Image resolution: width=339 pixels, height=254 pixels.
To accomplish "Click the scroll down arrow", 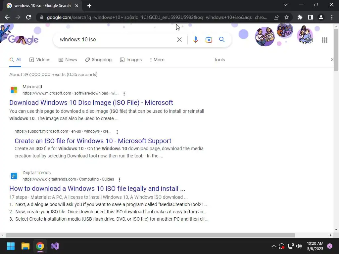I will pyautogui.click(x=336, y=230).
